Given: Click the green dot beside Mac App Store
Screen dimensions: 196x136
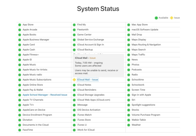Looking at the screenshot, I should pyautogui.click(x=129, y=25).
